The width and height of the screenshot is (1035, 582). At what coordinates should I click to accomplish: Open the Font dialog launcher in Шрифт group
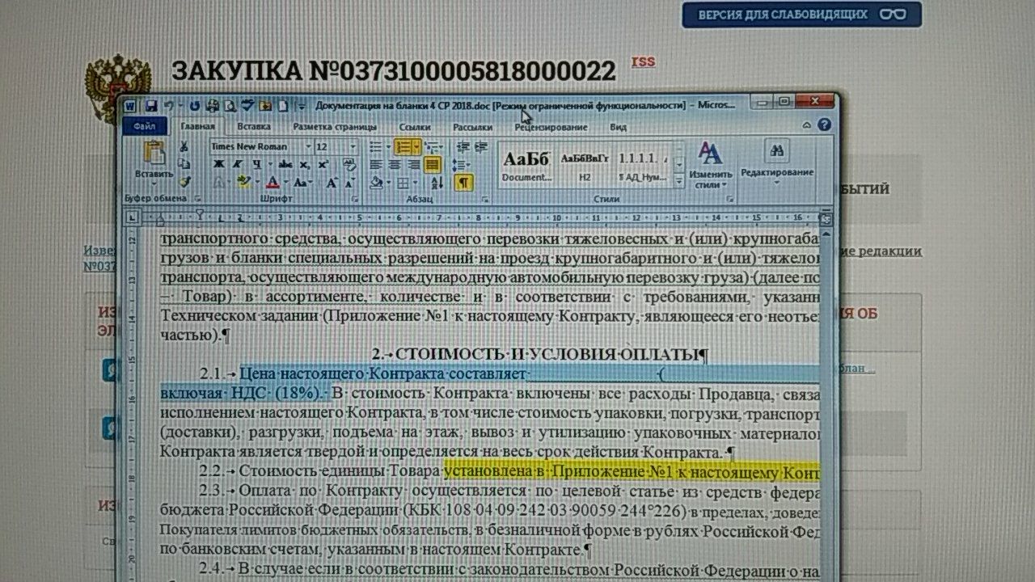click(x=354, y=198)
